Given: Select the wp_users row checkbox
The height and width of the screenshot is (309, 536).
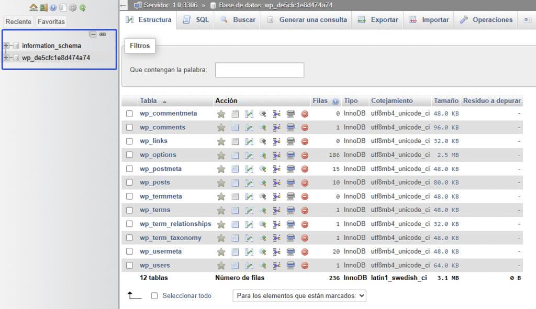Looking at the screenshot, I should tap(129, 265).
